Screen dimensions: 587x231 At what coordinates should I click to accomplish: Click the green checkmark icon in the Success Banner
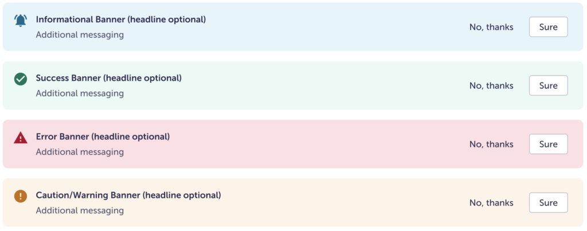pyautogui.click(x=21, y=79)
